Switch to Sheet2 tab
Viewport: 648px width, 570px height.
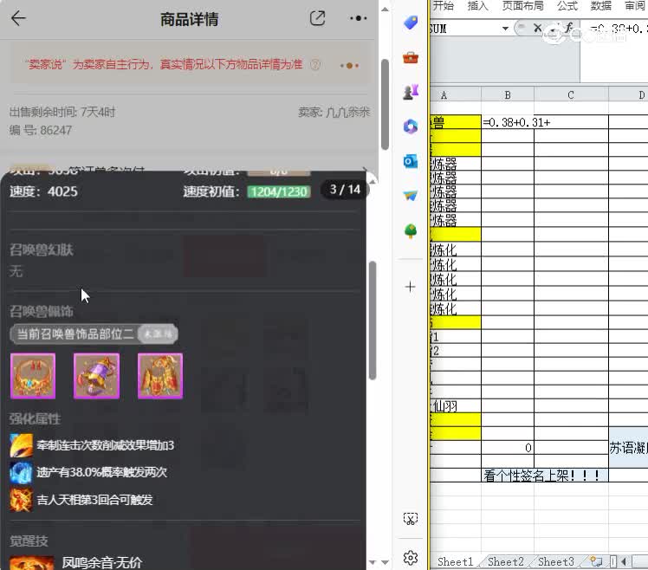pos(505,561)
